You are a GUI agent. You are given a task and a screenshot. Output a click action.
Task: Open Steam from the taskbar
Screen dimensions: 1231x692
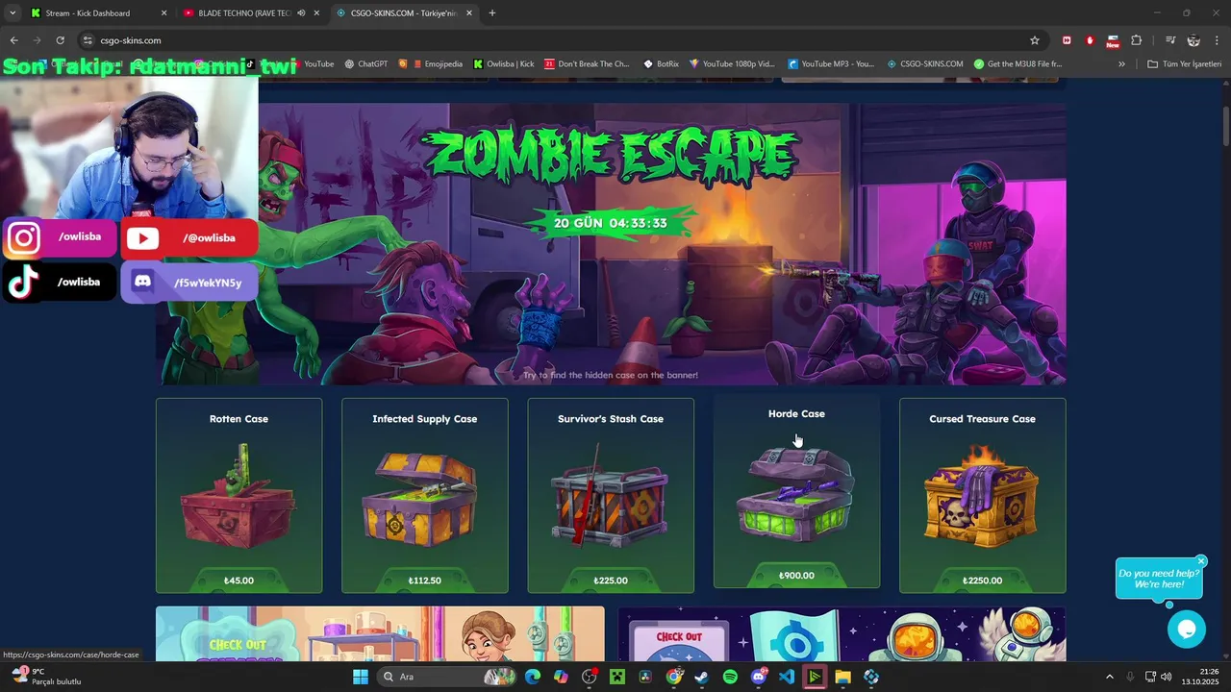(701, 677)
